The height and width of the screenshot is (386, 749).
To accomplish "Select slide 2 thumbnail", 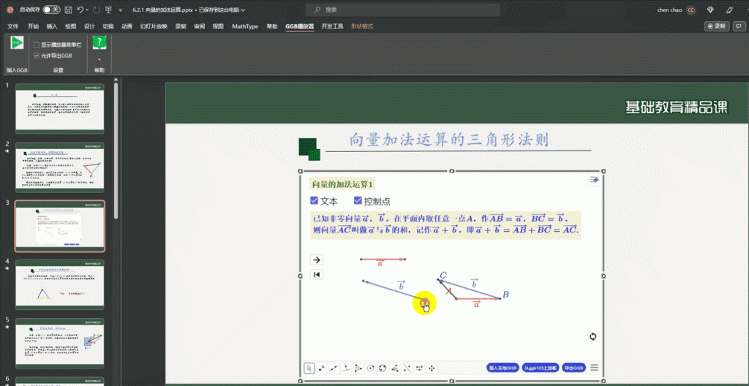I will 60,167.
